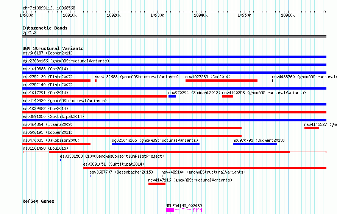Select the 10910k ruler tick label
The image size is (337, 214).
pos(70,15)
